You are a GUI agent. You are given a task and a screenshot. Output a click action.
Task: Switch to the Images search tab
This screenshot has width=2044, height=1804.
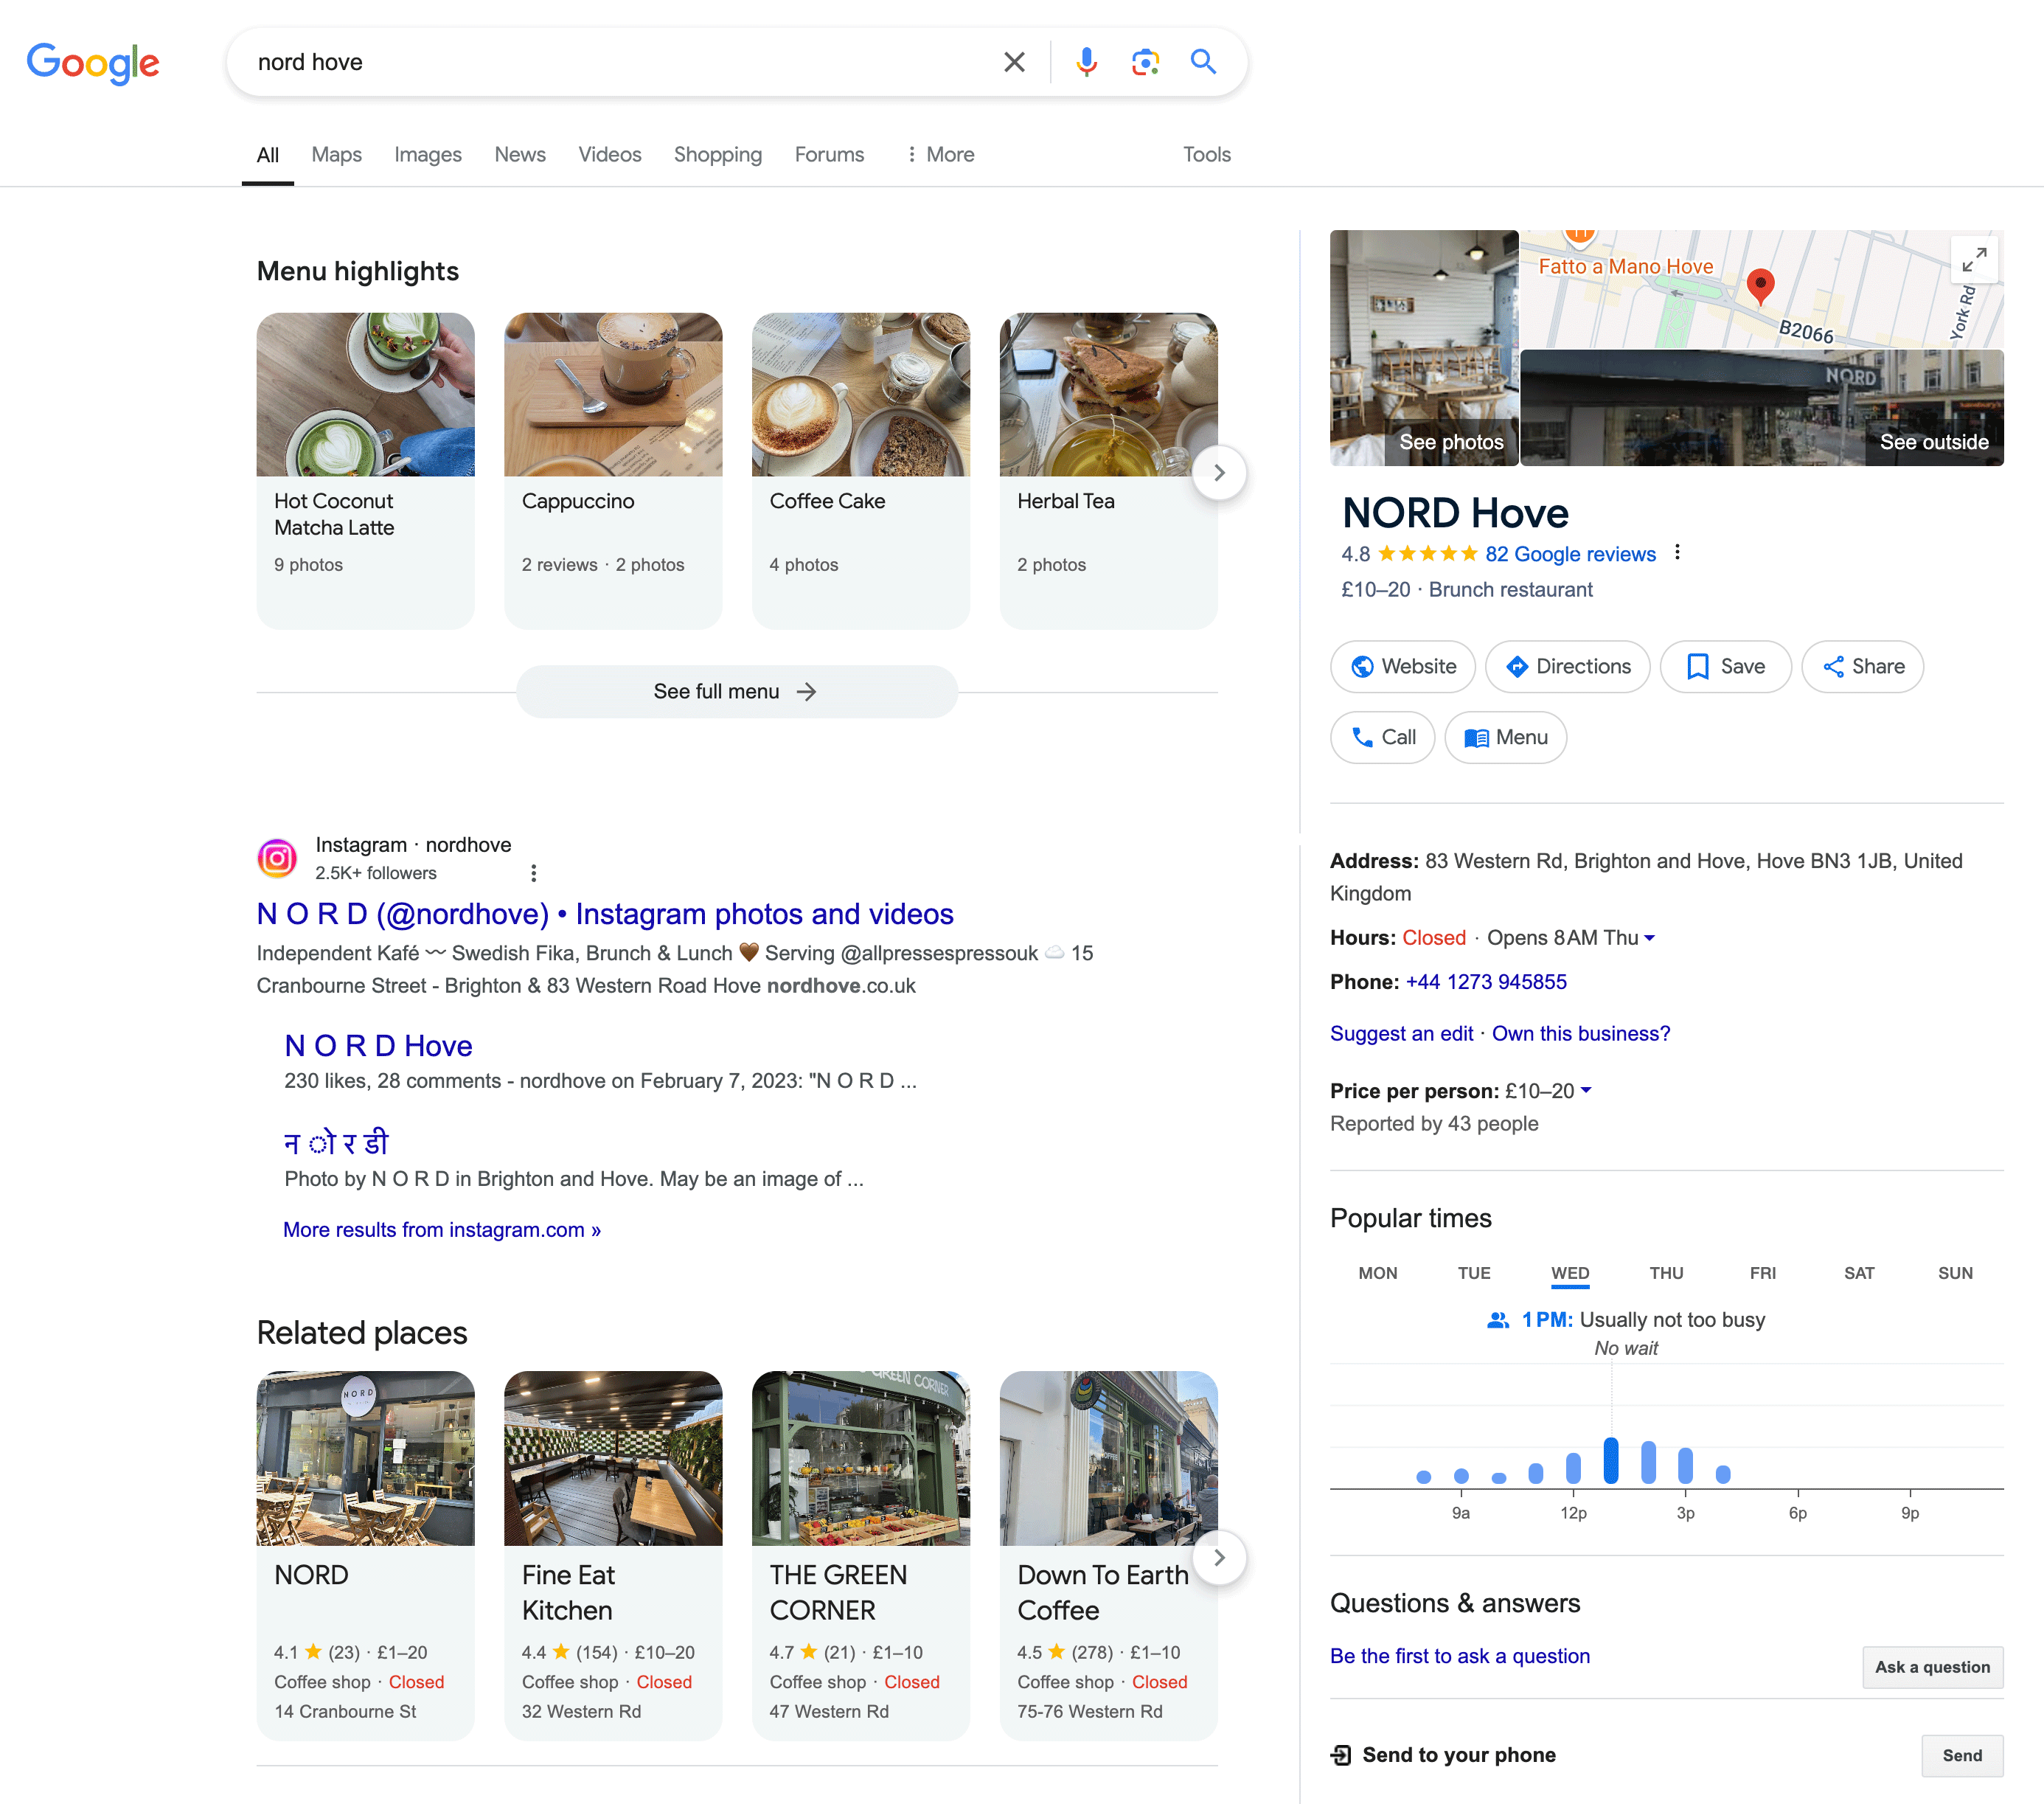(428, 154)
